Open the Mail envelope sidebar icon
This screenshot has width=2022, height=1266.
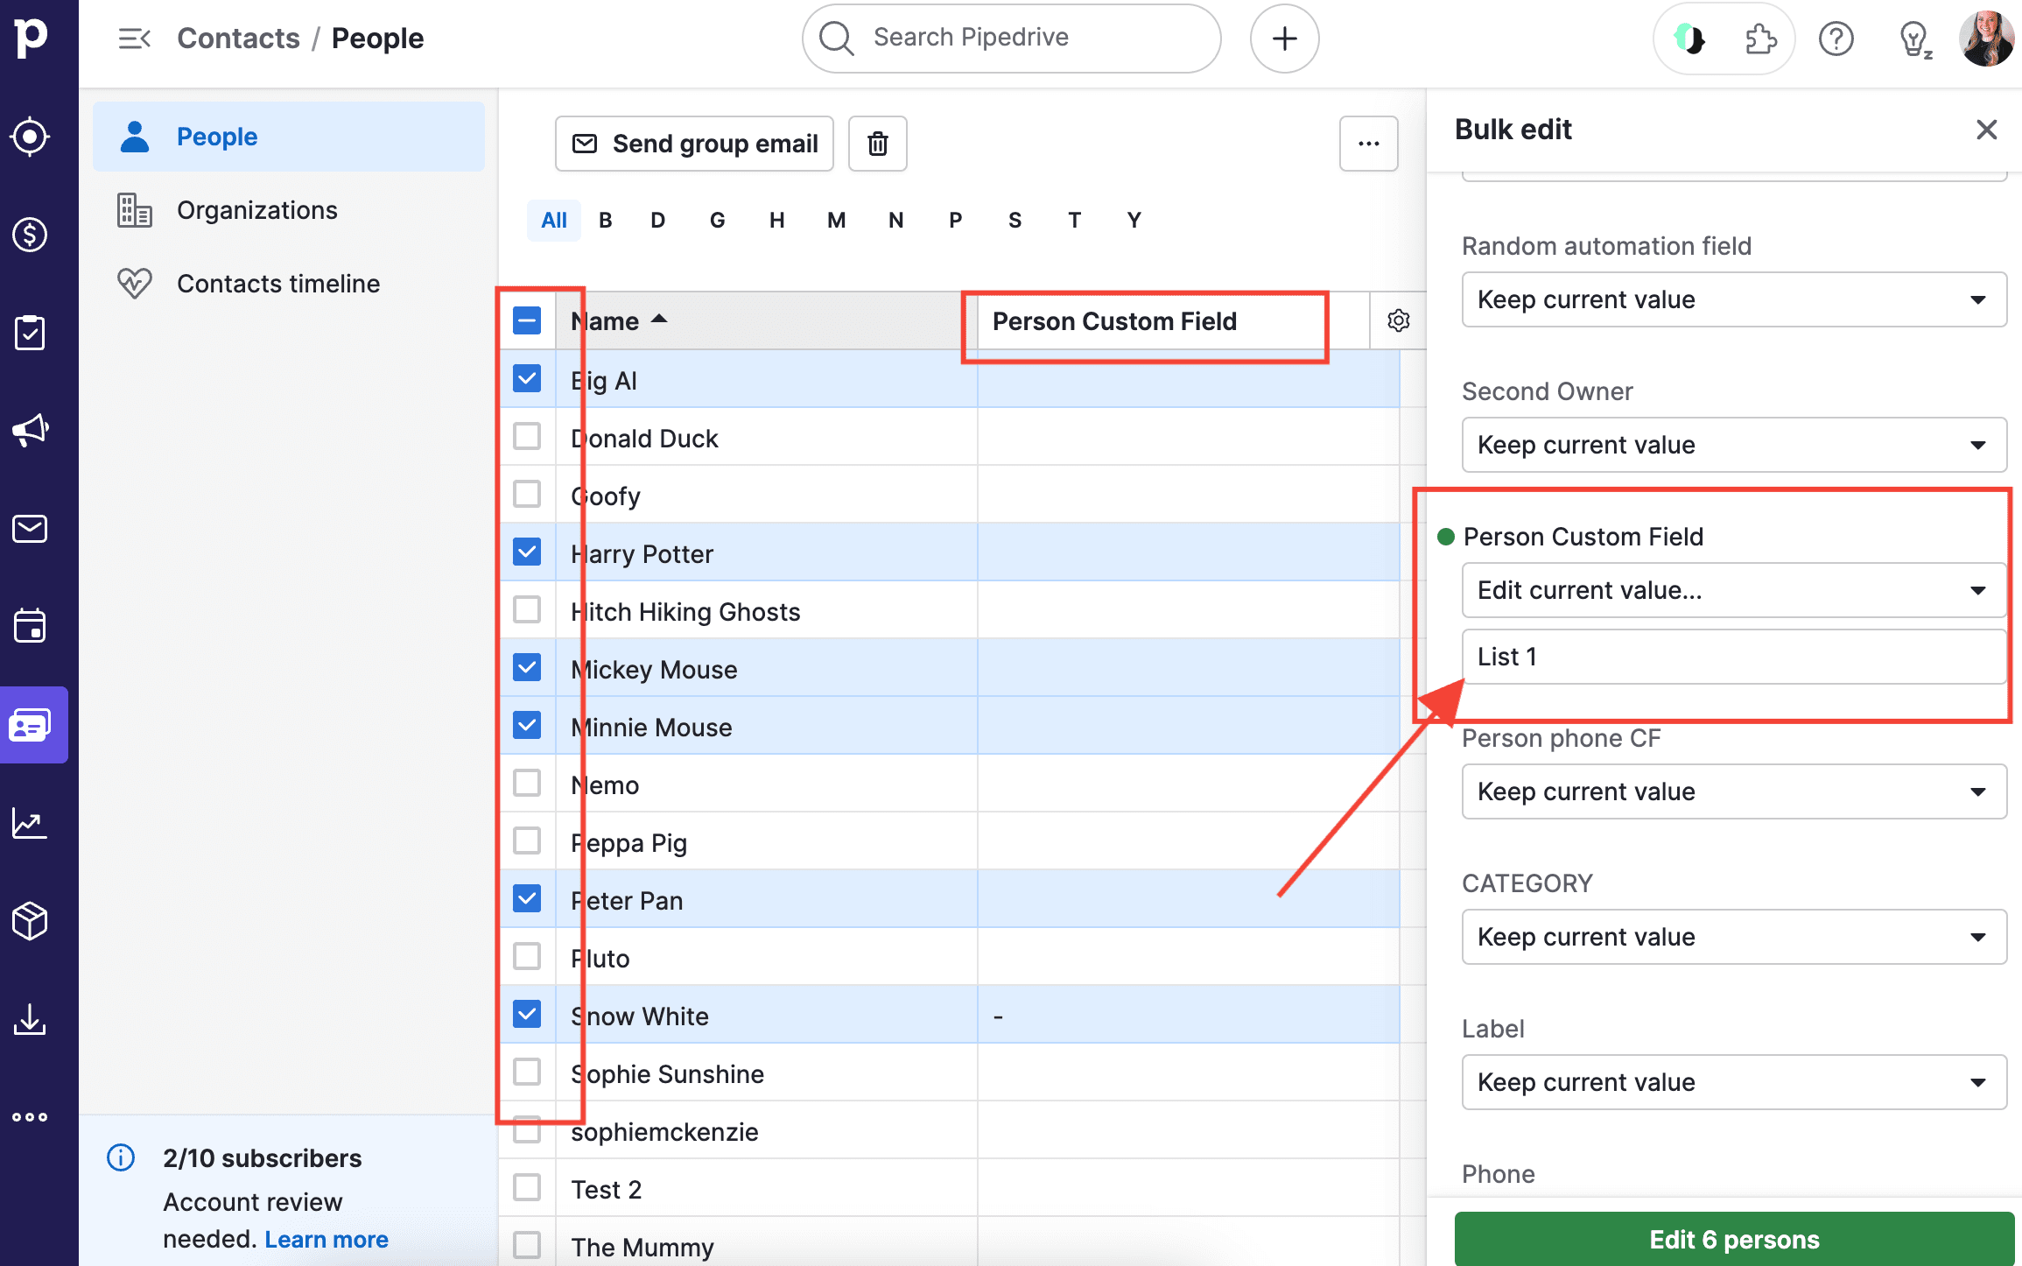click(31, 529)
